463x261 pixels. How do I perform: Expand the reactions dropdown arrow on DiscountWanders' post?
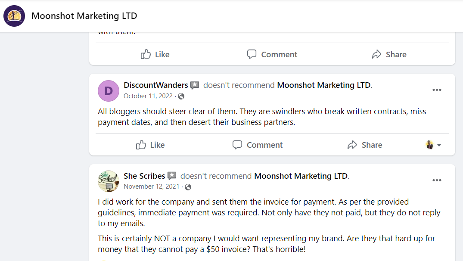[438, 145]
